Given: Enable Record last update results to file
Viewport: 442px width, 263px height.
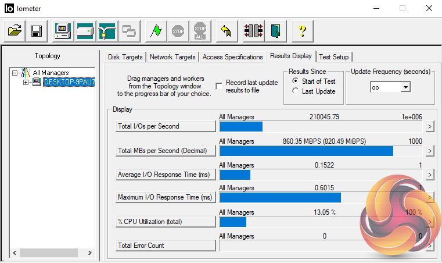Looking at the screenshot, I should 219,86.
